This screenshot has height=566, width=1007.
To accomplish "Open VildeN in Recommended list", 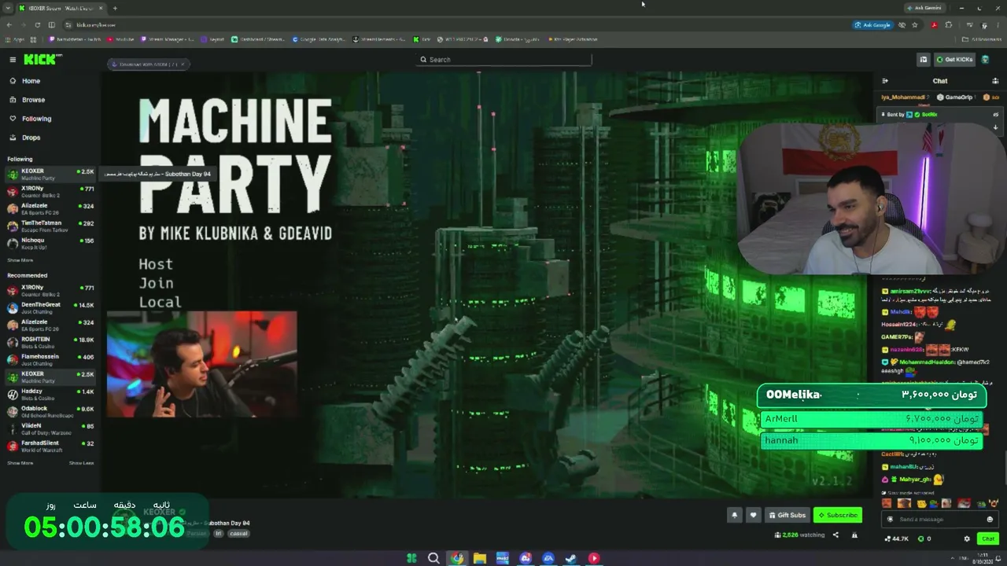I will [50, 429].
